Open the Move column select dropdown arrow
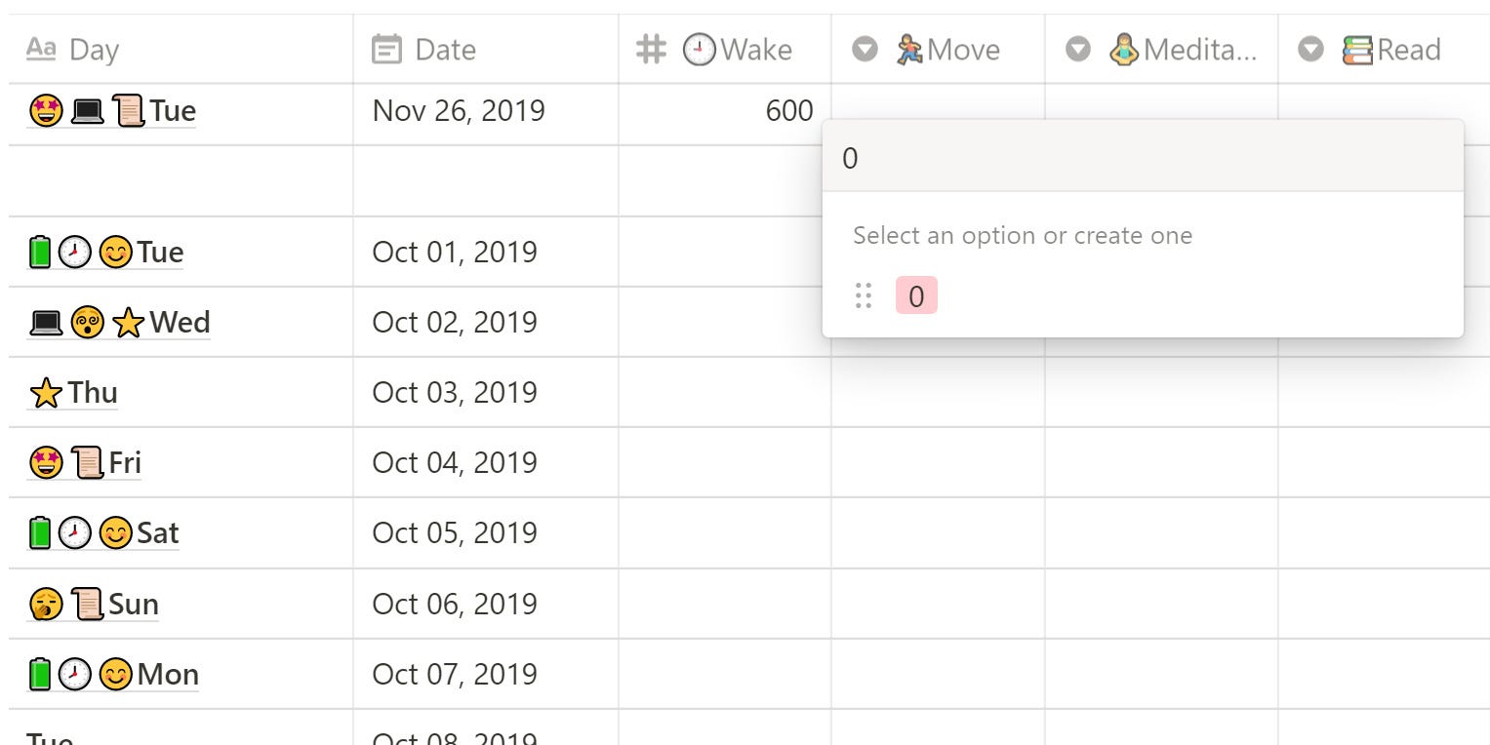 coord(866,50)
